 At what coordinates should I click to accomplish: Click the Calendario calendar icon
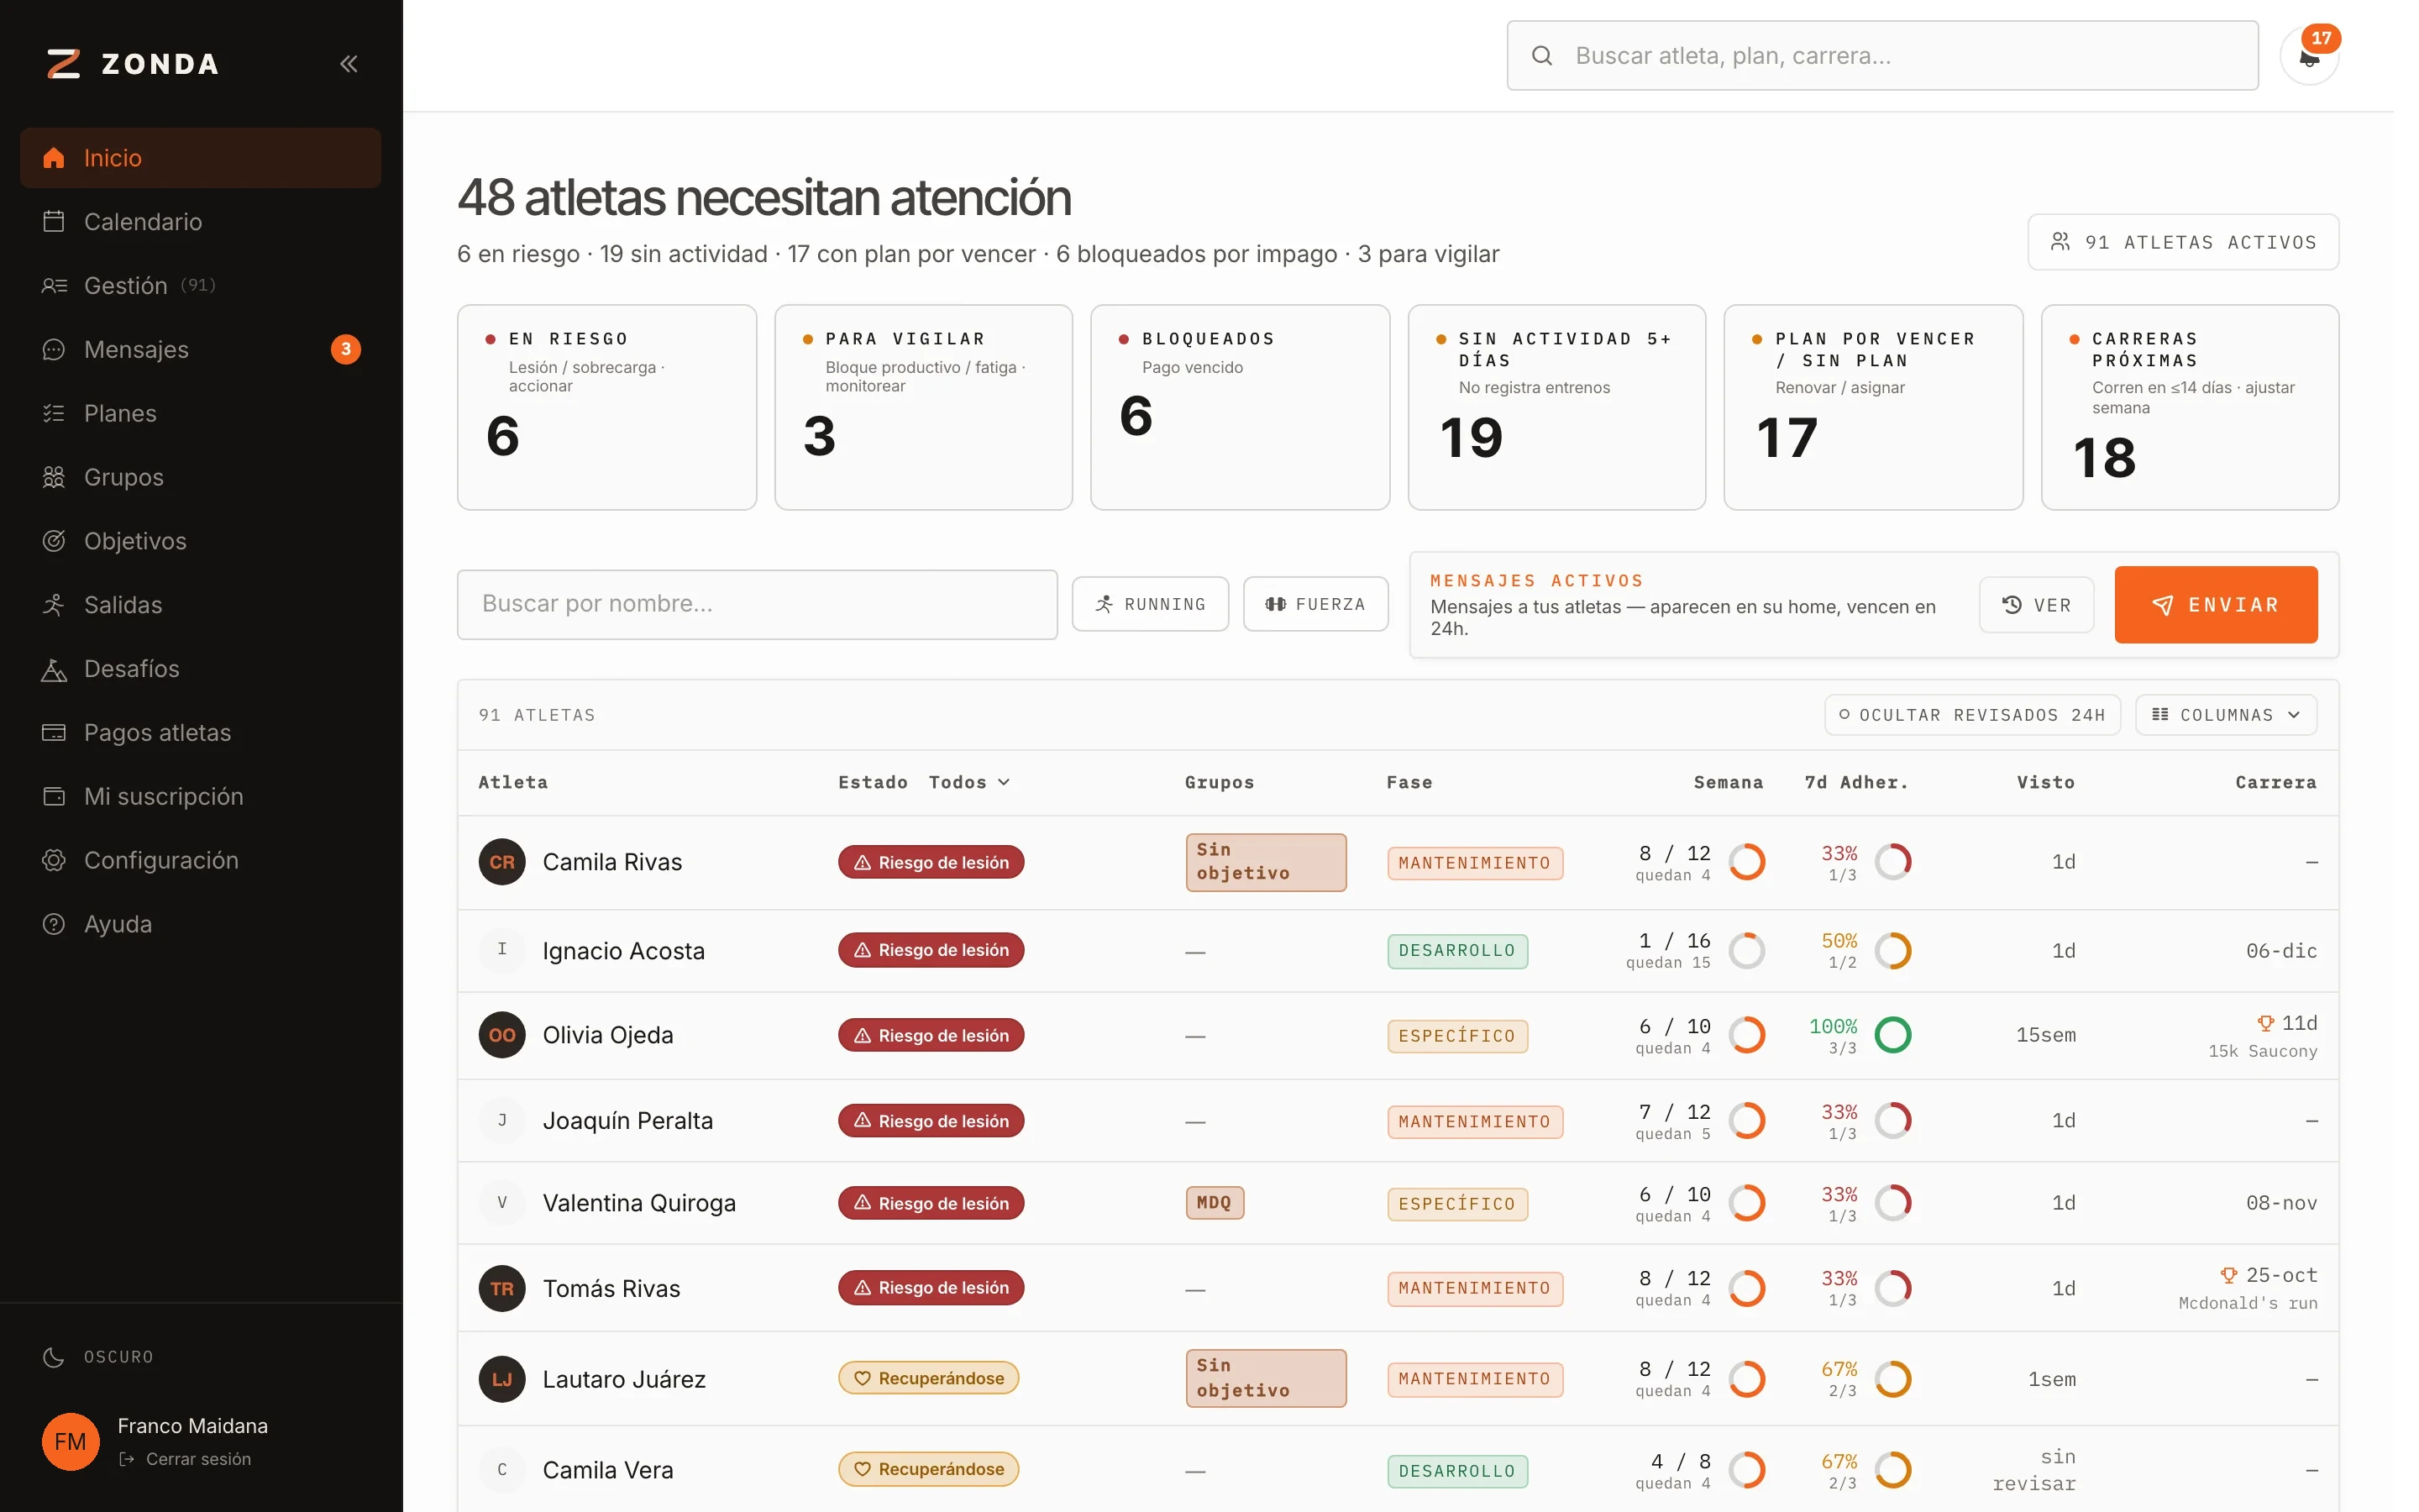coord(54,221)
